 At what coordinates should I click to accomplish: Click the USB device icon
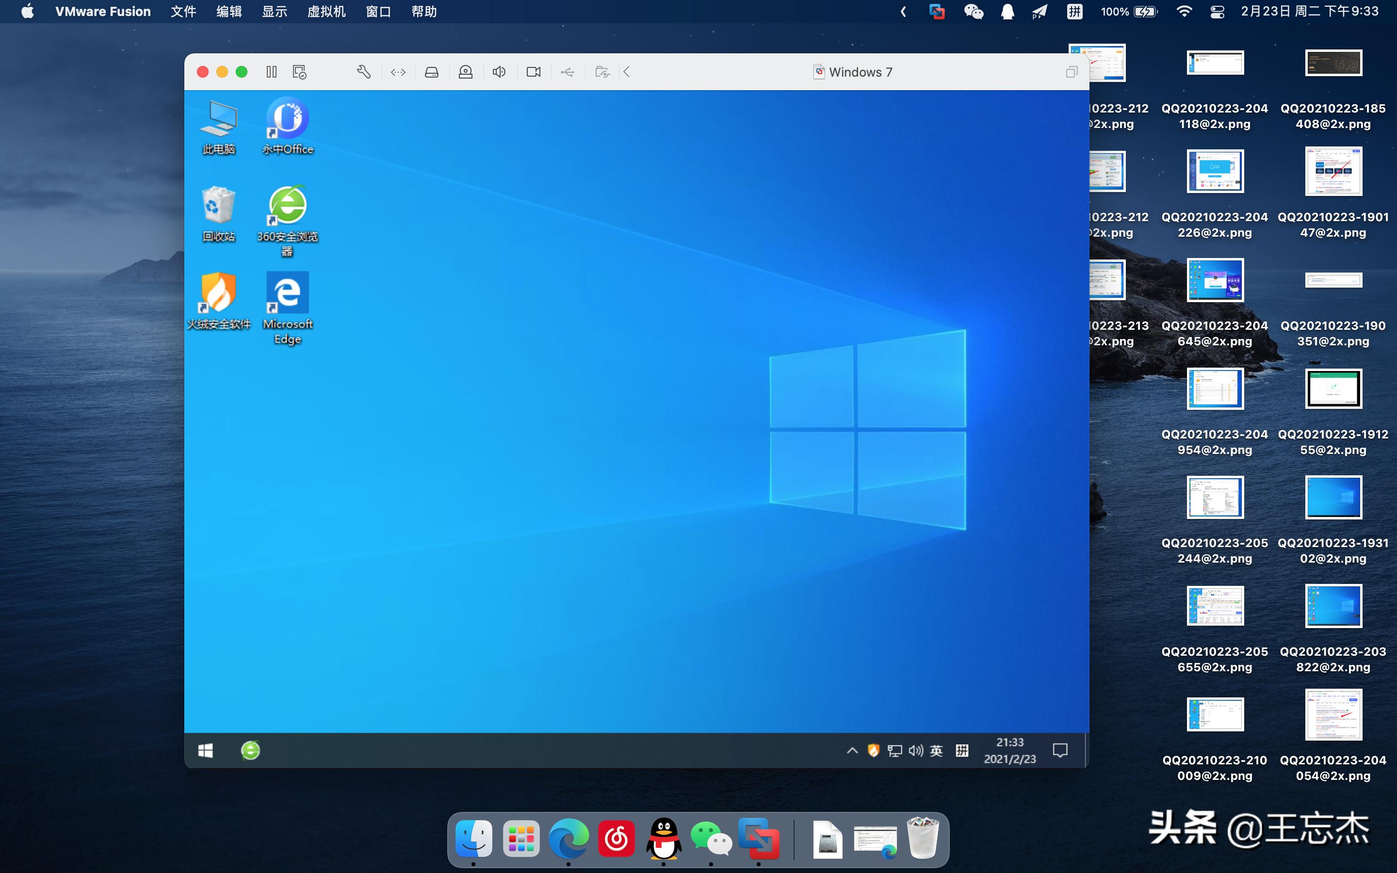coord(568,72)
